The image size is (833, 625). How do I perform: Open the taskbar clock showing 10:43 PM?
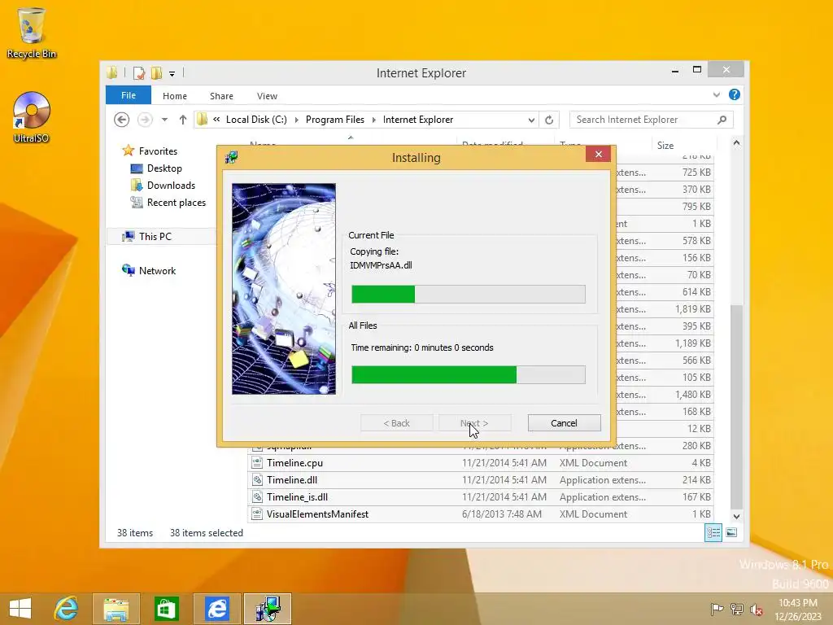tap(798, 609)
